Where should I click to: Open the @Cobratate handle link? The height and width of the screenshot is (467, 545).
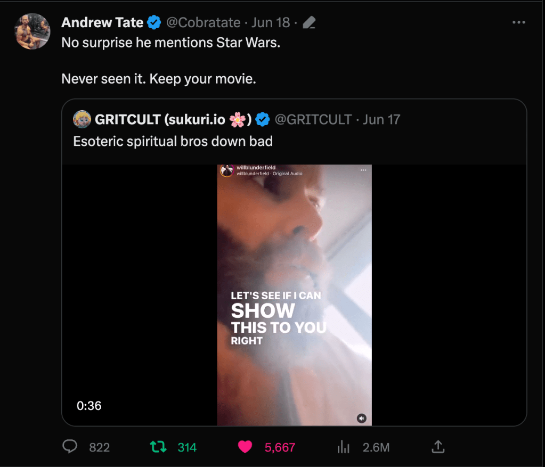[x=203, y=22]
